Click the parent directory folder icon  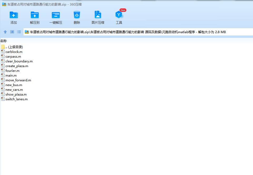click(x=3, y=47)
